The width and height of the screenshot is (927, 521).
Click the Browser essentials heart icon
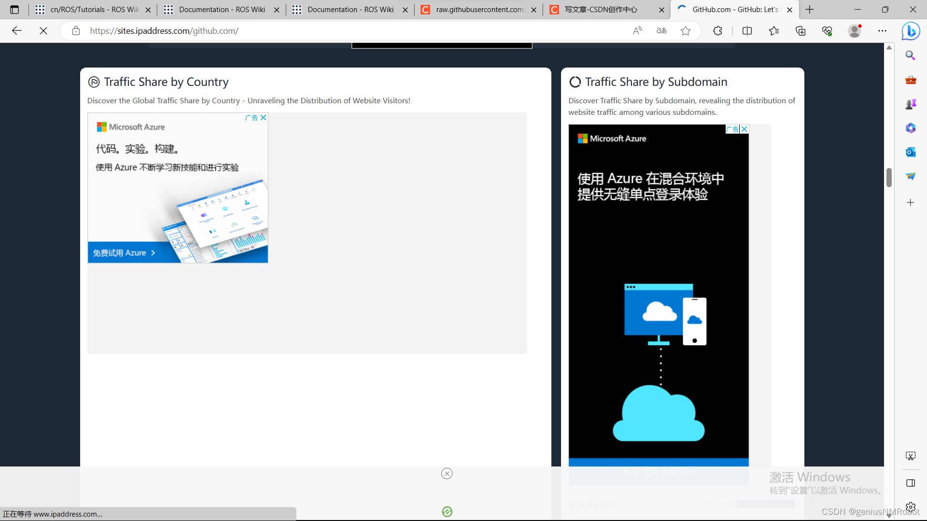tap(827, 31)
